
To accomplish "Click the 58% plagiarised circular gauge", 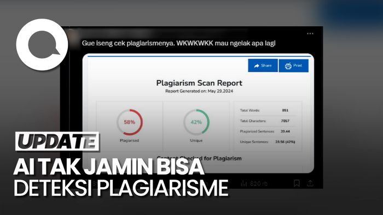I will coord(130,122).
